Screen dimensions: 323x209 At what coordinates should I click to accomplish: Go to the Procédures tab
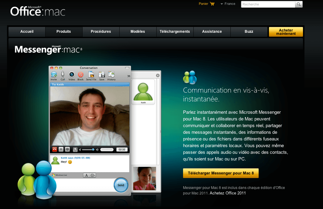[x=101, y=32]
